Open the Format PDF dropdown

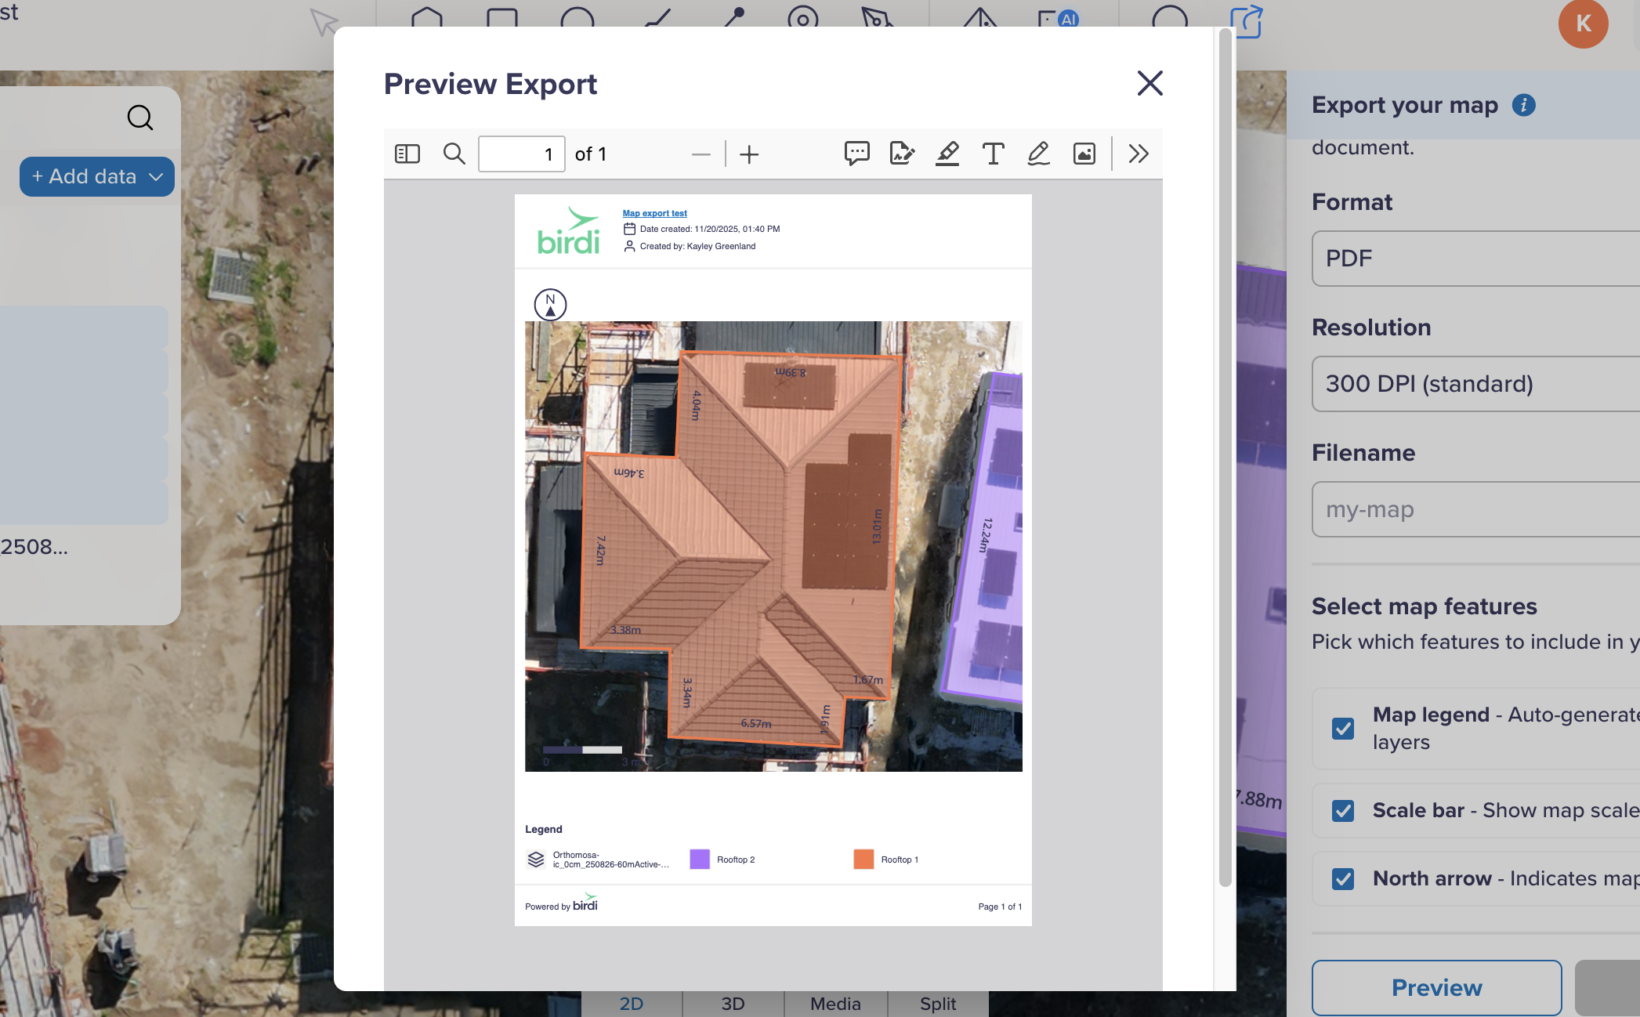[x=1473, y=259]
